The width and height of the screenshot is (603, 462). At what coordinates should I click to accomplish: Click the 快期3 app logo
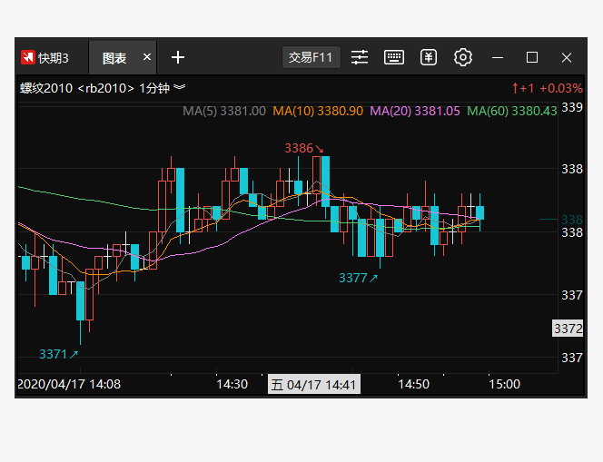click(28, 58)
